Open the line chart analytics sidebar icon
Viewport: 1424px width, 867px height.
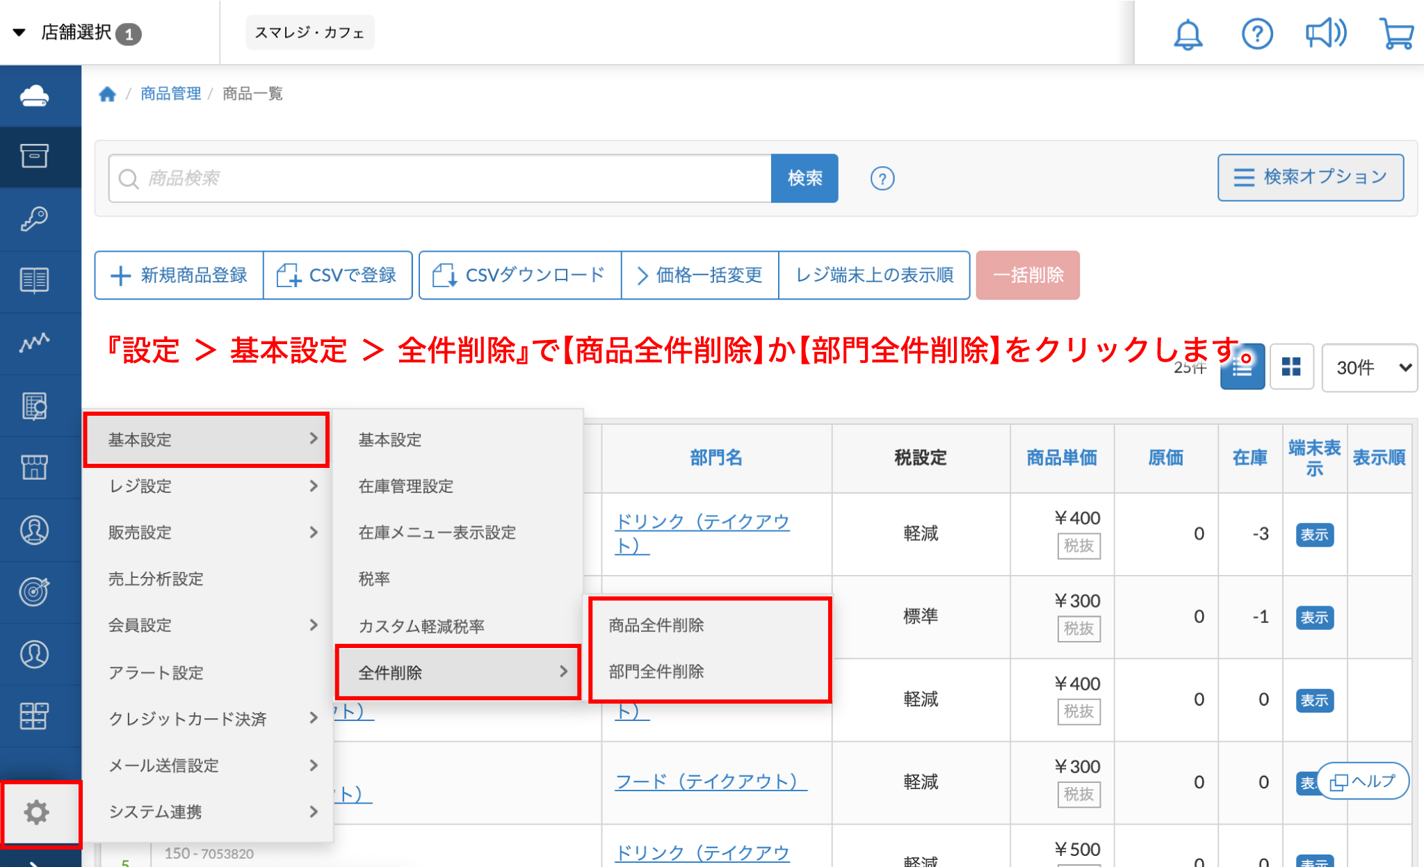tap(34, 342)
